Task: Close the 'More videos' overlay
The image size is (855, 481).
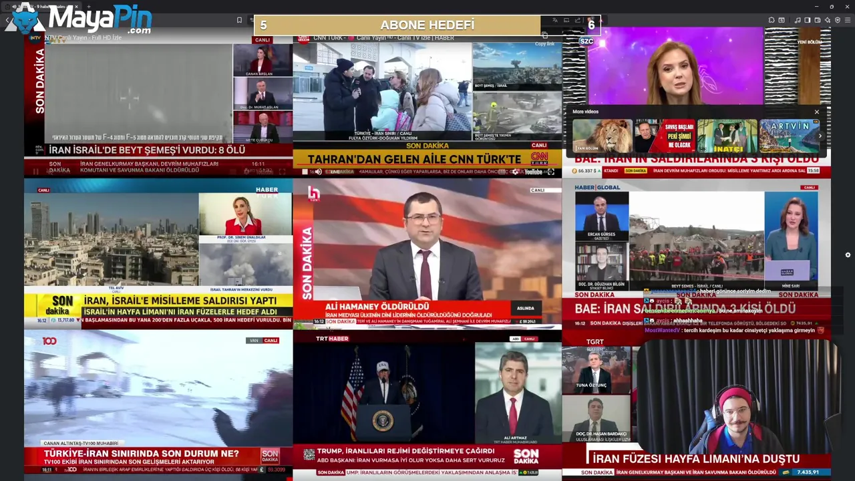Action: click(x=816, y=112)
